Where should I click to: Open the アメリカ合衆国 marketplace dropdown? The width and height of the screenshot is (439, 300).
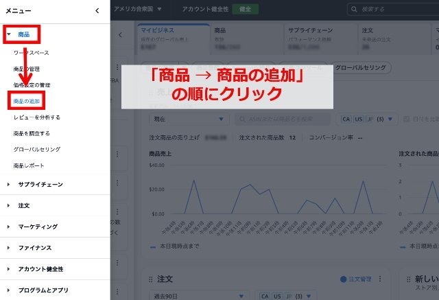coord(137,9)
